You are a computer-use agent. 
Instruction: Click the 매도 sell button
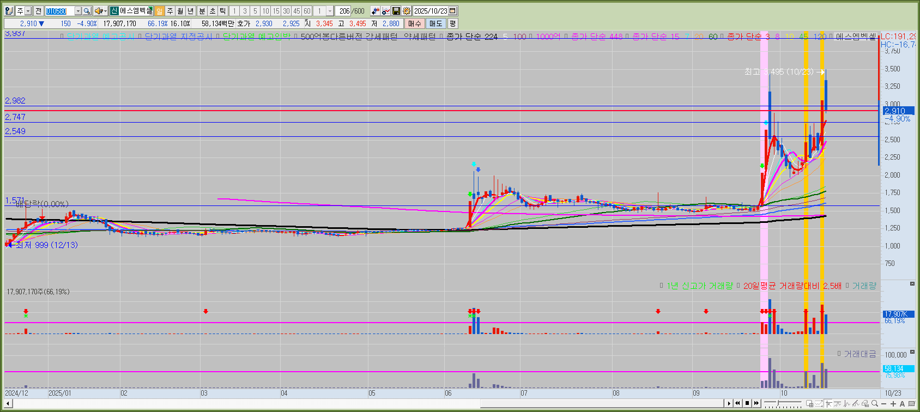pos(436,23)
